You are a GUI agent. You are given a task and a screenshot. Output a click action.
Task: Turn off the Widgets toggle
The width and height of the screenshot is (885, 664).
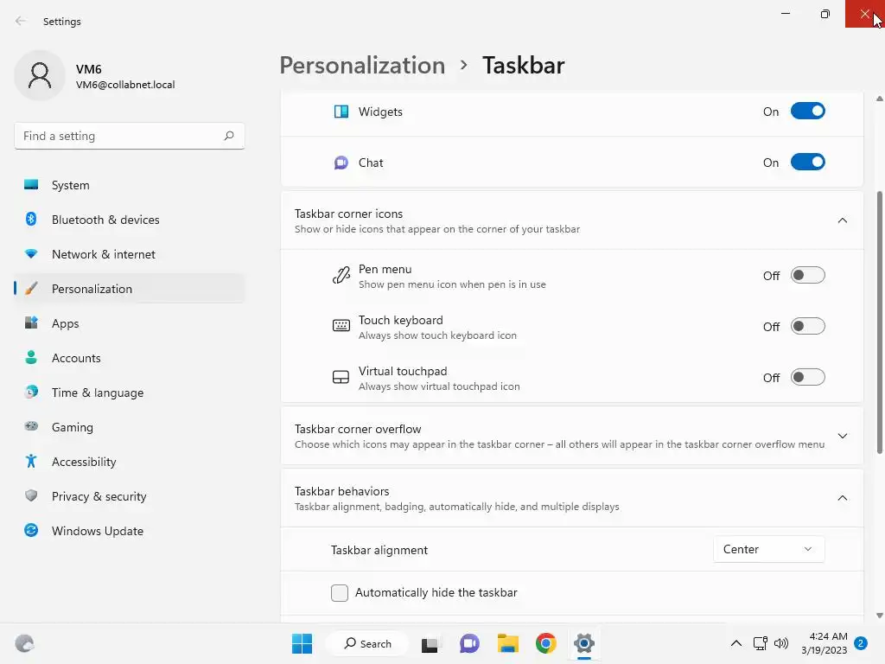pos(808,112)
